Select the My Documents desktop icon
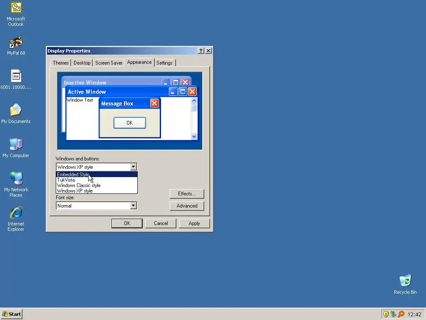 click(x=16, y=113)
